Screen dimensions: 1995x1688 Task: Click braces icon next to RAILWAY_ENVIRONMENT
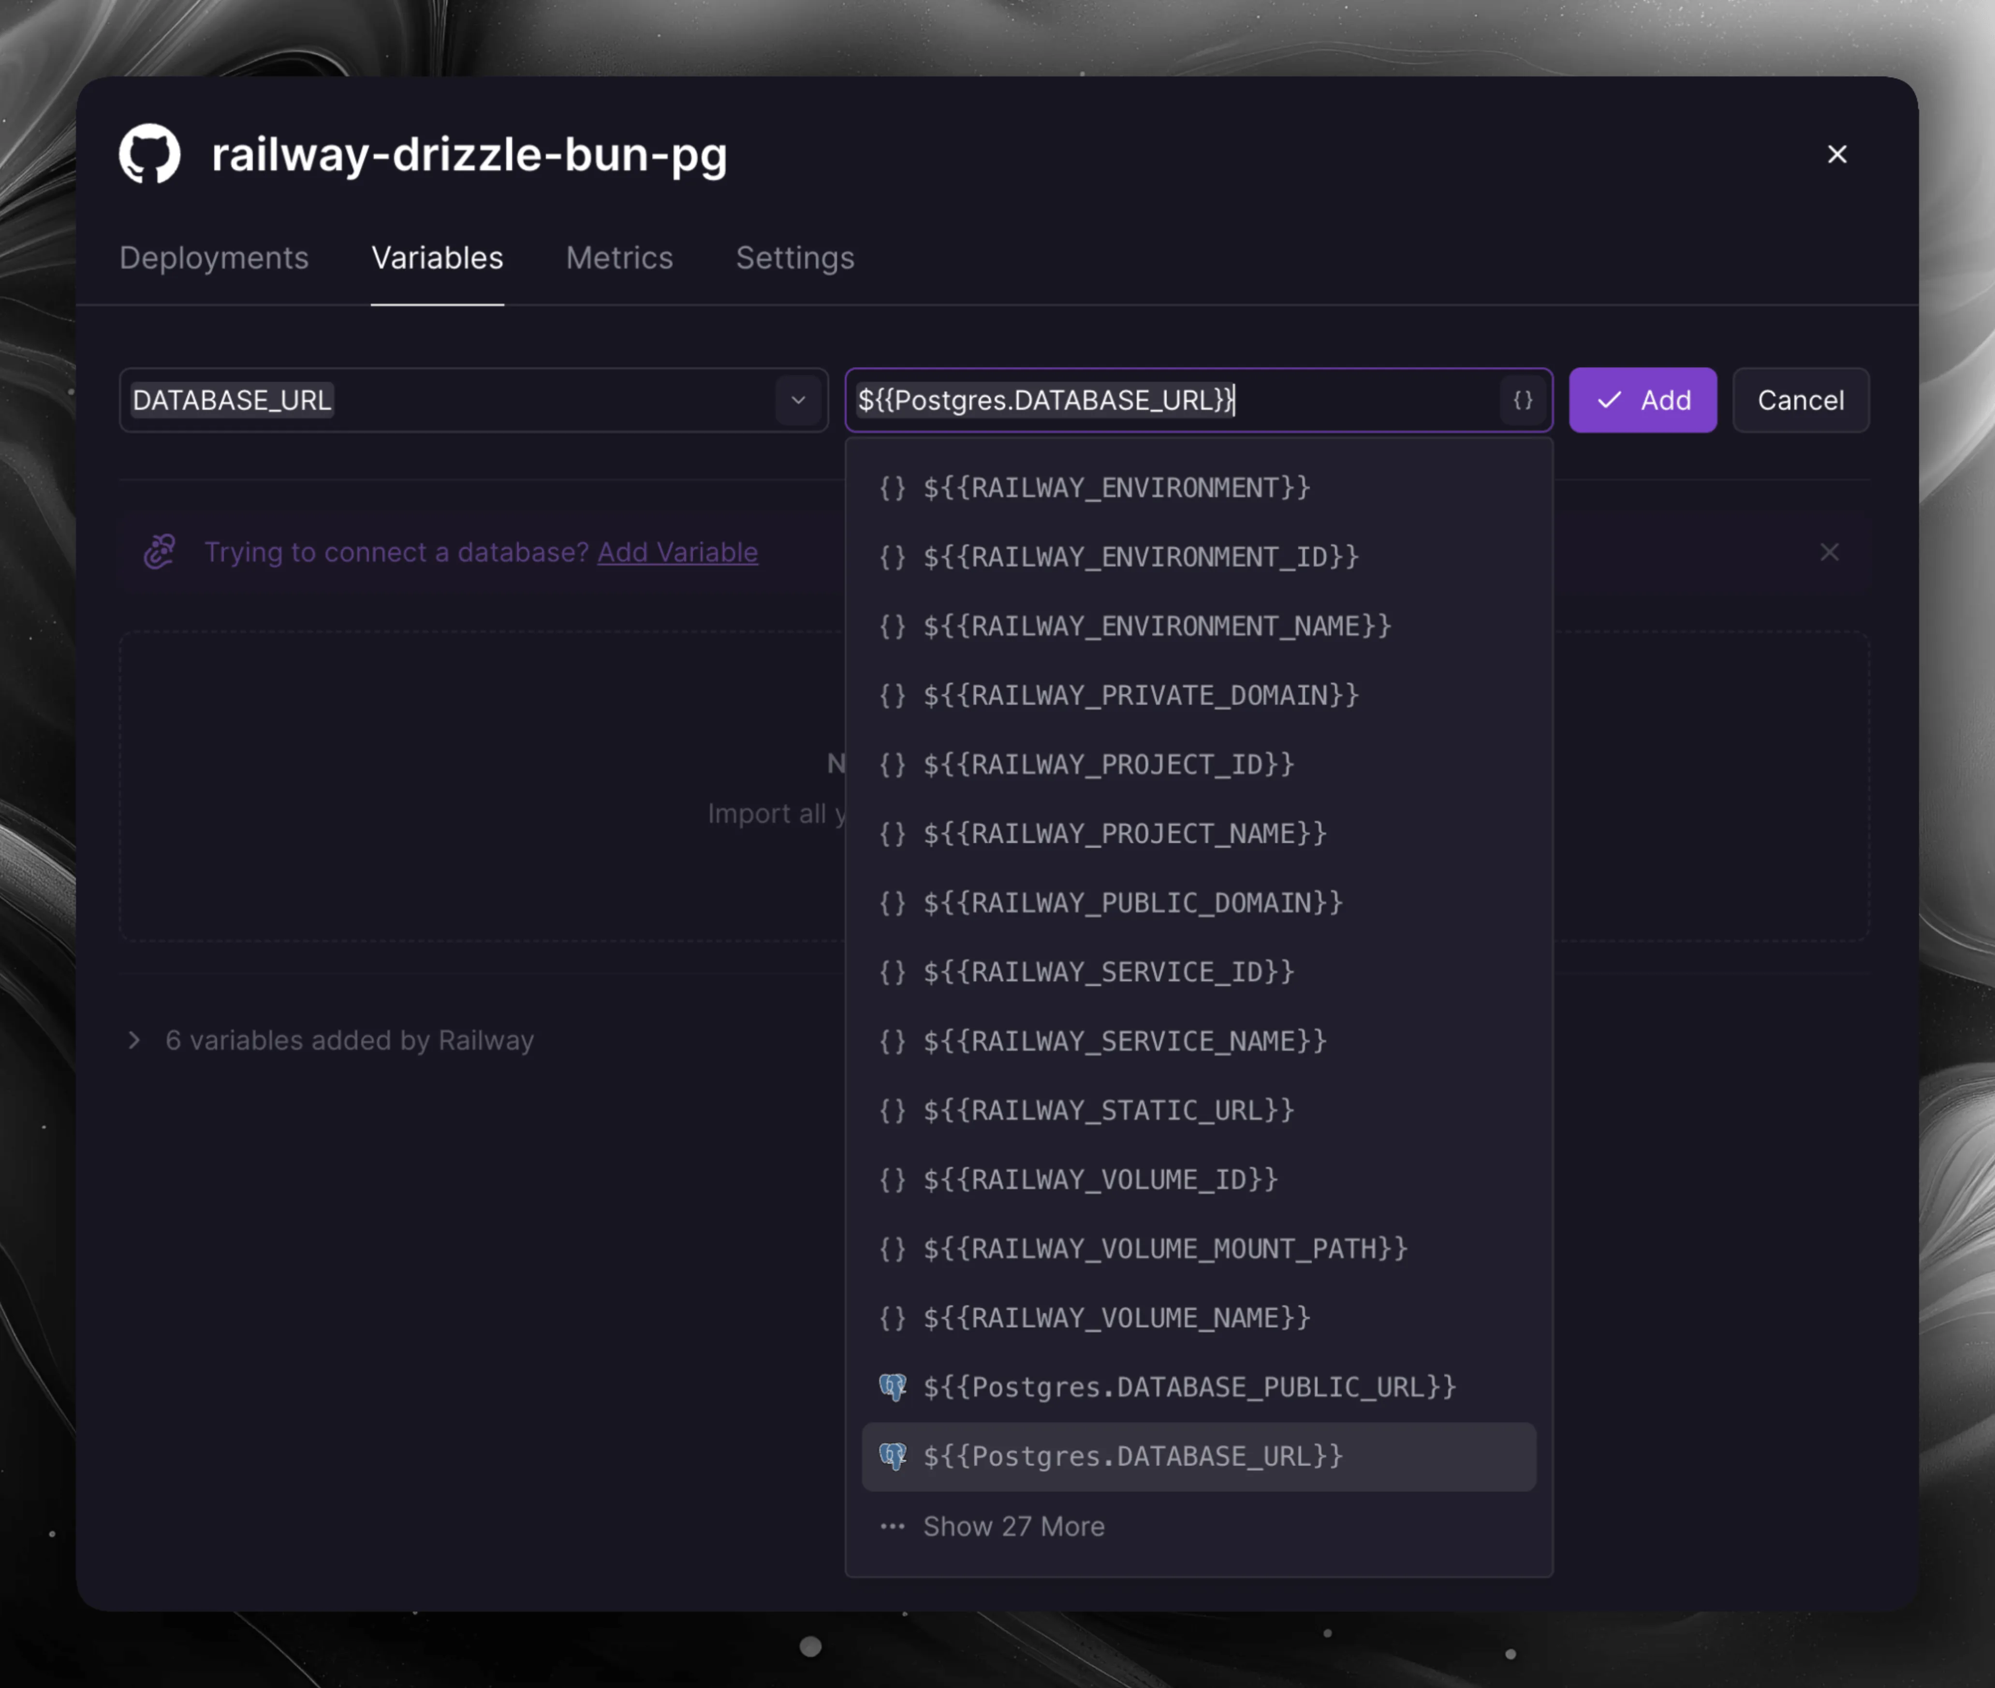pos(892,488)
